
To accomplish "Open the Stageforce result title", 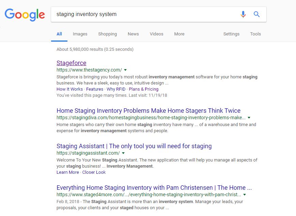I will click(71, 63).
